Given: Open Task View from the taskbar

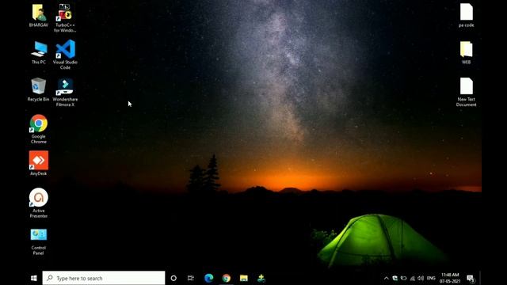Looking at the screenshot, I should pyautogui.click(x=191, y=278).
